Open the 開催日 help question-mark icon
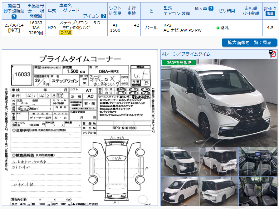The image size is (279, 209). click(x=13, y=16)
